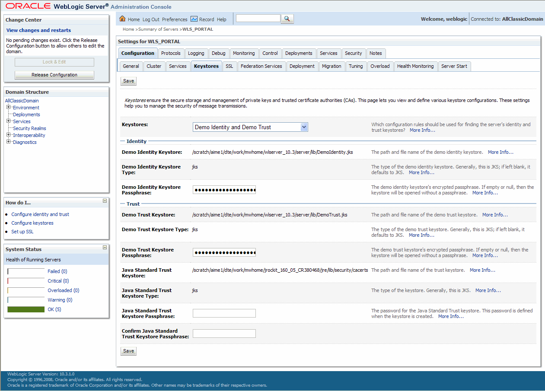Click the Failed (0) server health link
545x391 pixels.
[x=57, y=271]
